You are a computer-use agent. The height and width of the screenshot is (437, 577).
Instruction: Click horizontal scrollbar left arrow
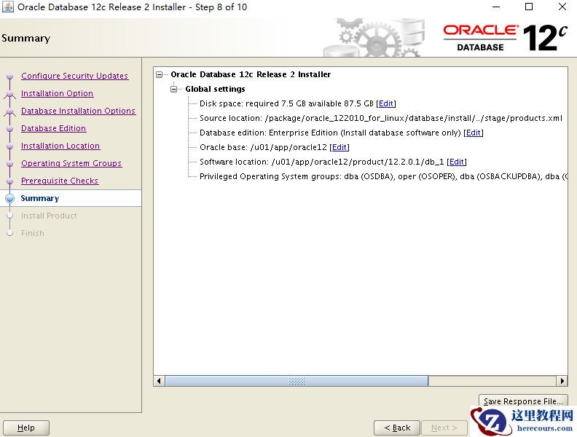click(159, 381)
